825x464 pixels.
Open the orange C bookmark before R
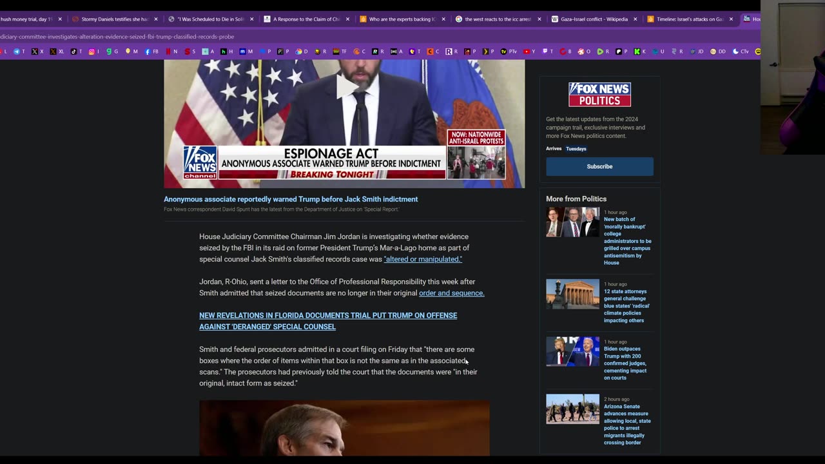click(x=360, y=52)
